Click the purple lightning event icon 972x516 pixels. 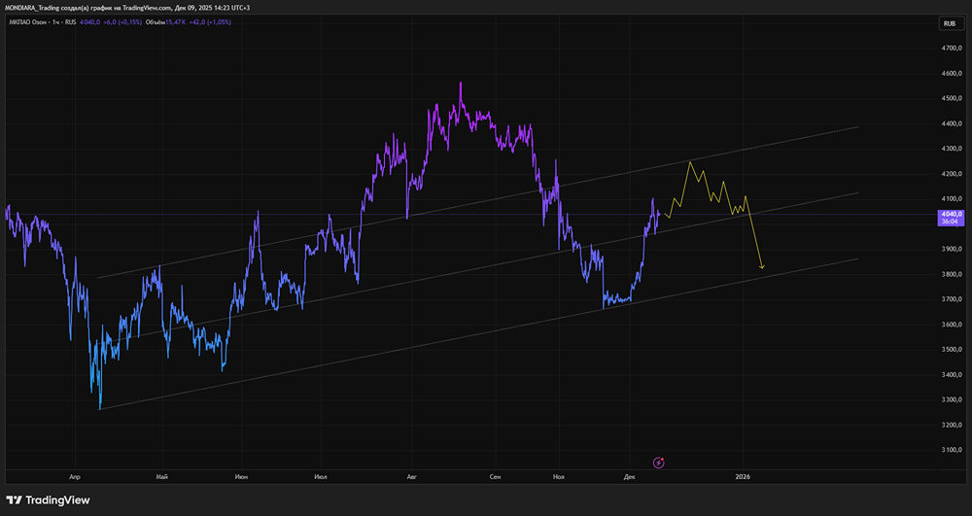click(x=659, y=463)
